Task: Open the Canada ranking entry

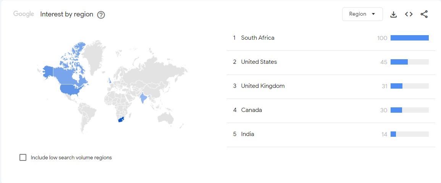Action: (x=331, y=110)
